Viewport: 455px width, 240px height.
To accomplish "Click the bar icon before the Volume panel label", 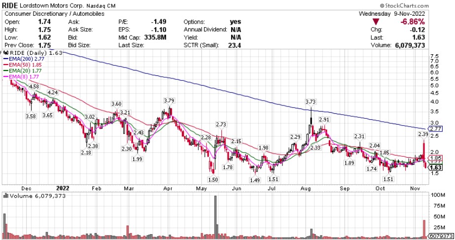I will [x=5, y=196].
